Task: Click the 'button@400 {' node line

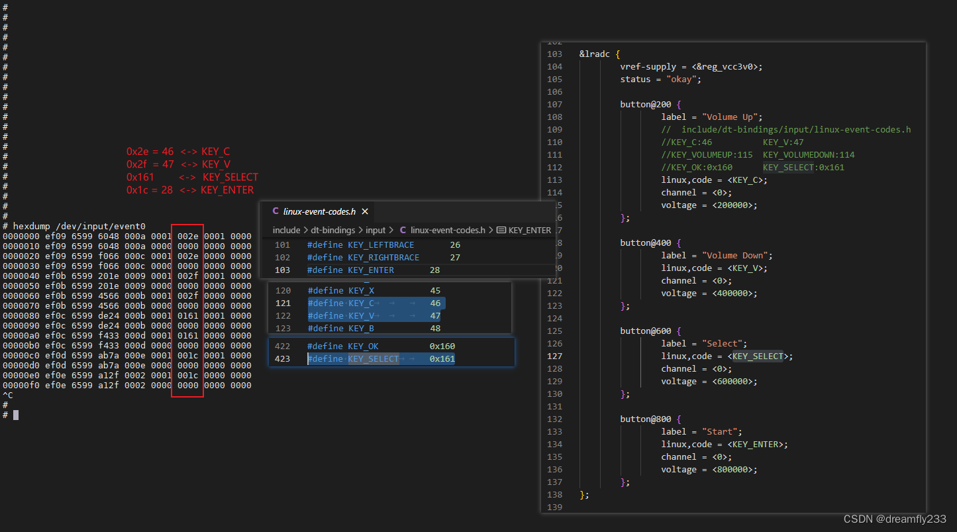Action: coord(650,242)
